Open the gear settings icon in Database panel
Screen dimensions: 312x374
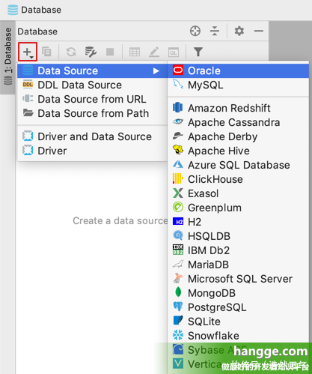pos(239,31)
